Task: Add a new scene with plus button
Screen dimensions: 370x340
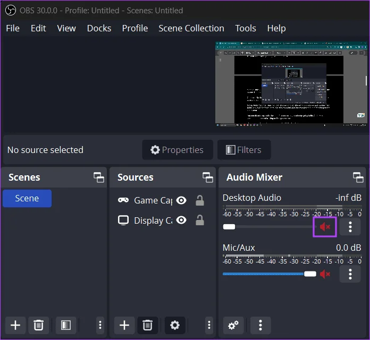Action: [x=15, y=325]
